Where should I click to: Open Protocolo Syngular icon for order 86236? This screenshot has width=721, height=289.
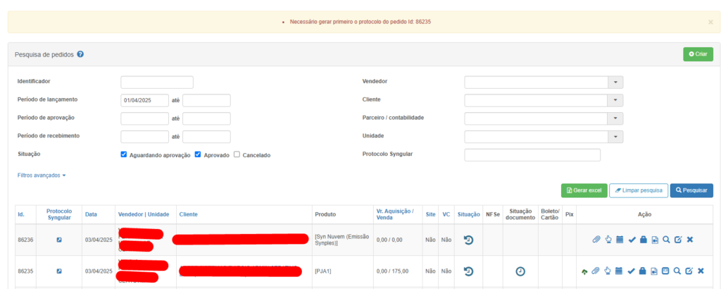click(59, 240)
